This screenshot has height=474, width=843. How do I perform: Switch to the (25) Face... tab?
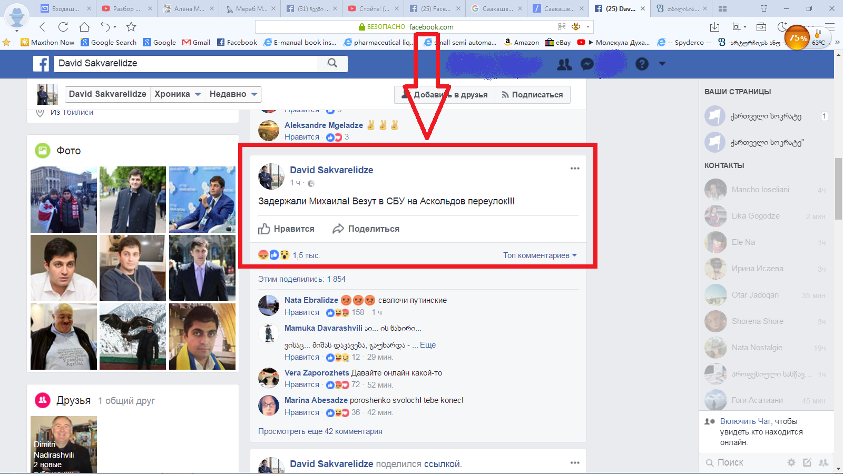coord(436,8)
